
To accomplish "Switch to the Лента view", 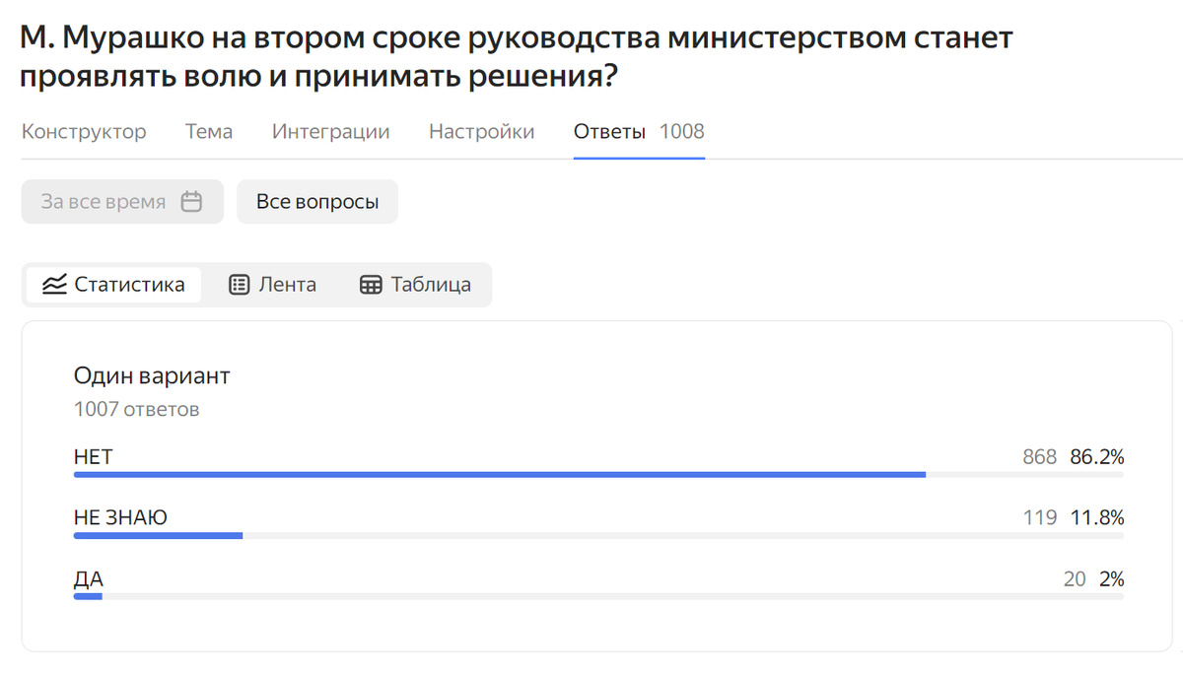I will tap(273, 284).
